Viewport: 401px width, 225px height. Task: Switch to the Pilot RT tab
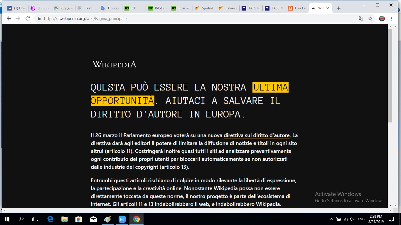pyautogui.click(x=157, y=8)
